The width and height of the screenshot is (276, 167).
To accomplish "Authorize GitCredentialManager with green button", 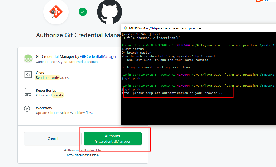I will coord(113,139).
